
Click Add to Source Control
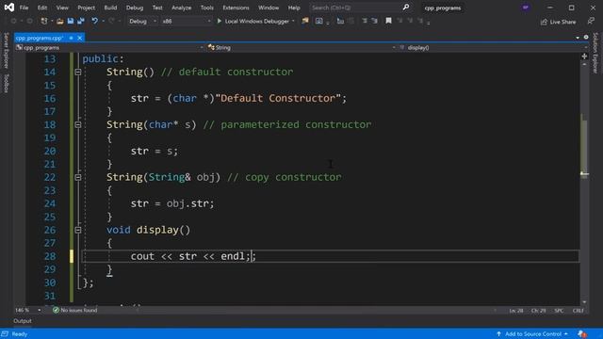pyautogui.click(x=533, y=333)
